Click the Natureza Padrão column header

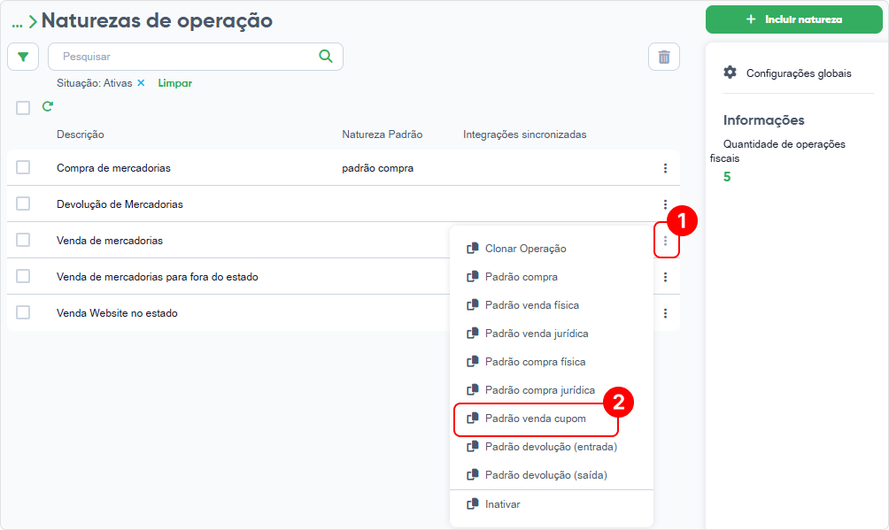coord(383,134)
